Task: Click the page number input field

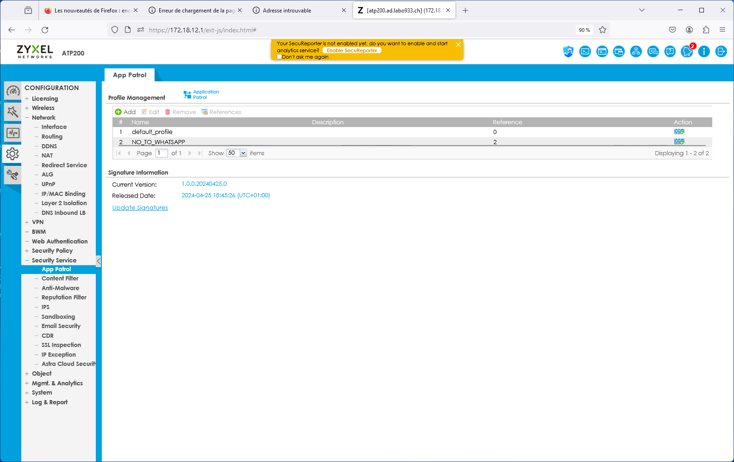Action: (162, 153)
